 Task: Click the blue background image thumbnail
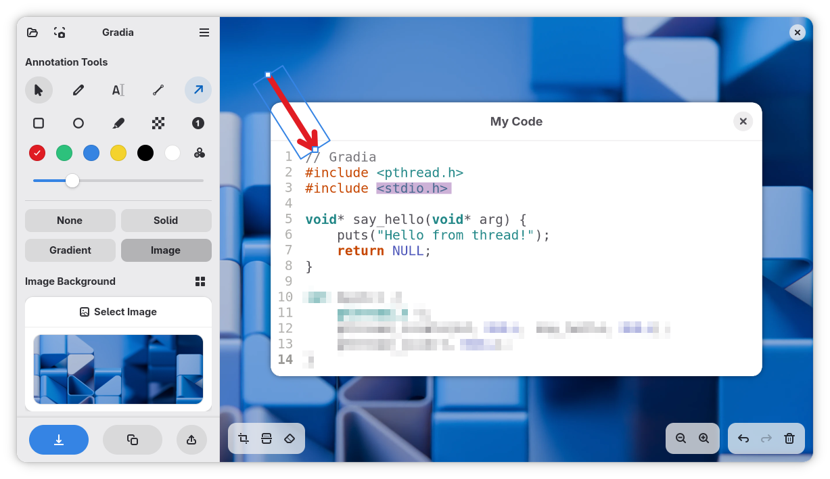118,369
